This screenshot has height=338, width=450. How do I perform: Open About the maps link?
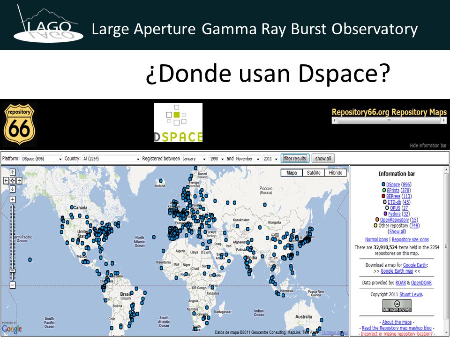pos(397,322)
